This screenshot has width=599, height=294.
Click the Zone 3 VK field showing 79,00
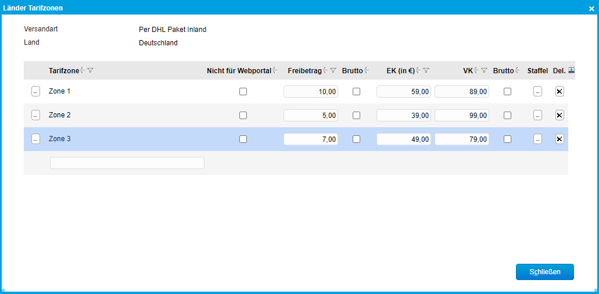coord(462,139)
